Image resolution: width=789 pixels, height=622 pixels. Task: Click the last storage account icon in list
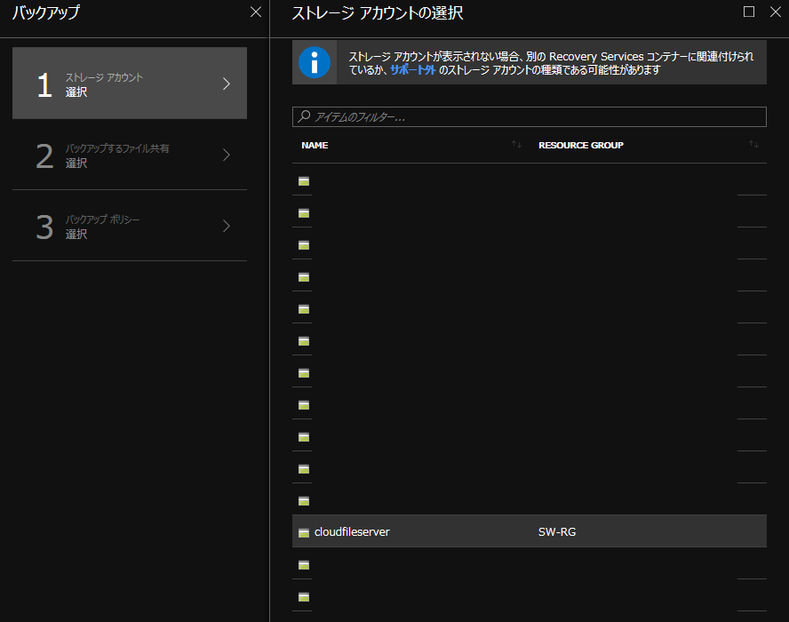coord(304,596)
